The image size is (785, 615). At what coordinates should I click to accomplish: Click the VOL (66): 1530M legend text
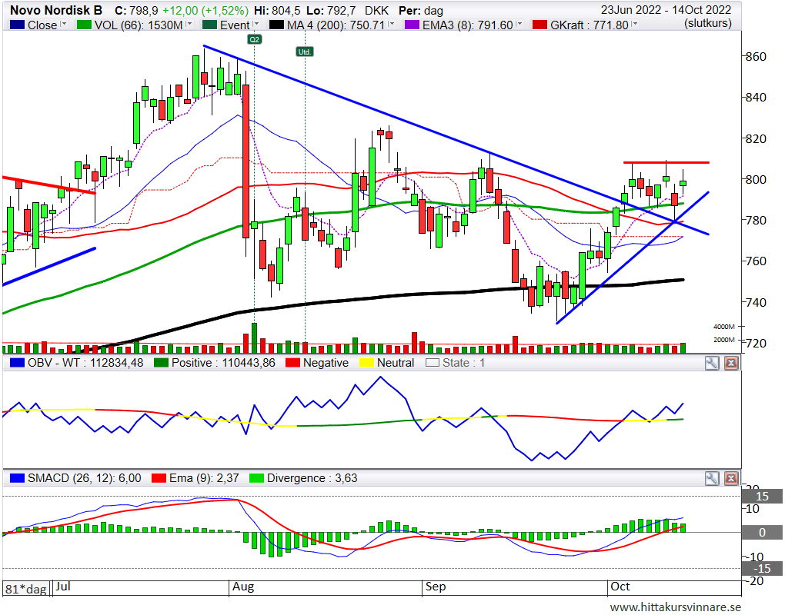pos(139,25)
